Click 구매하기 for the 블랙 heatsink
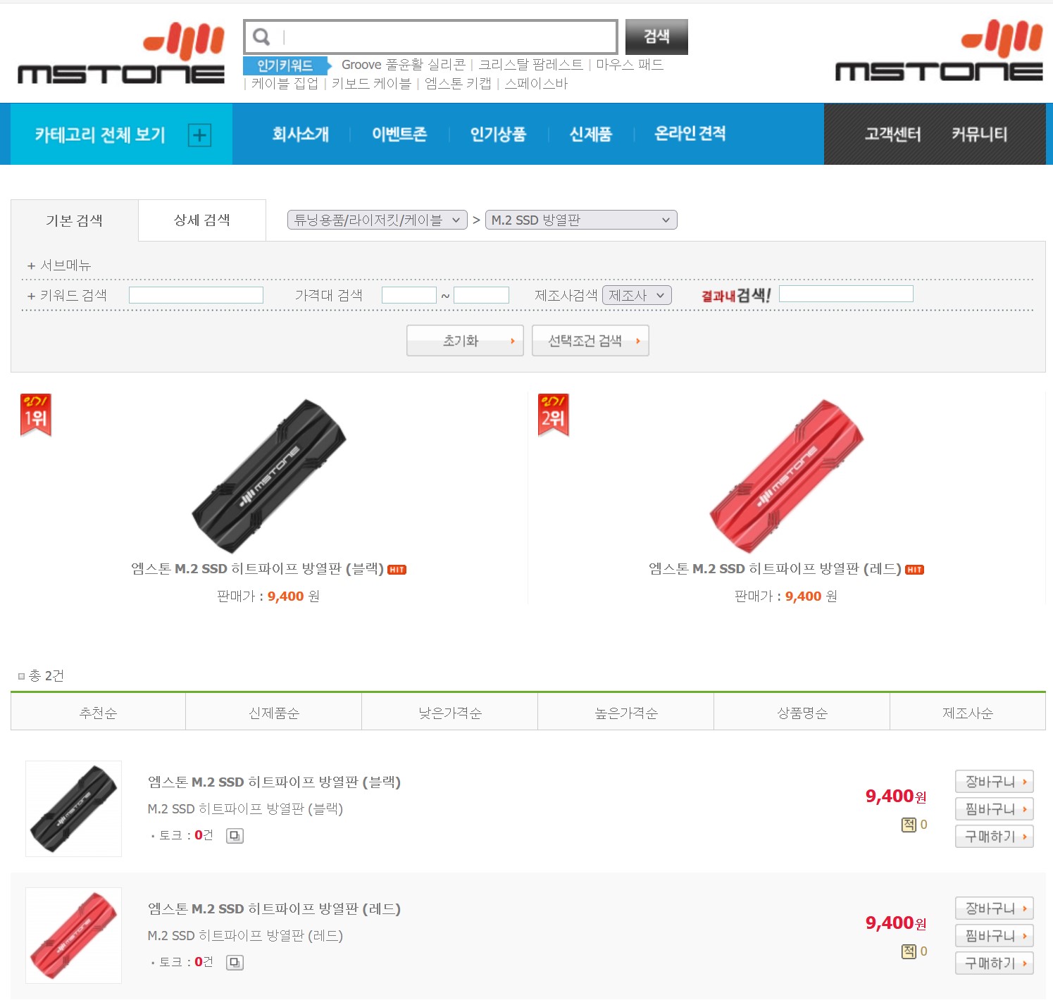Screen dimensions: 1053x1000 tap(995, 837)
